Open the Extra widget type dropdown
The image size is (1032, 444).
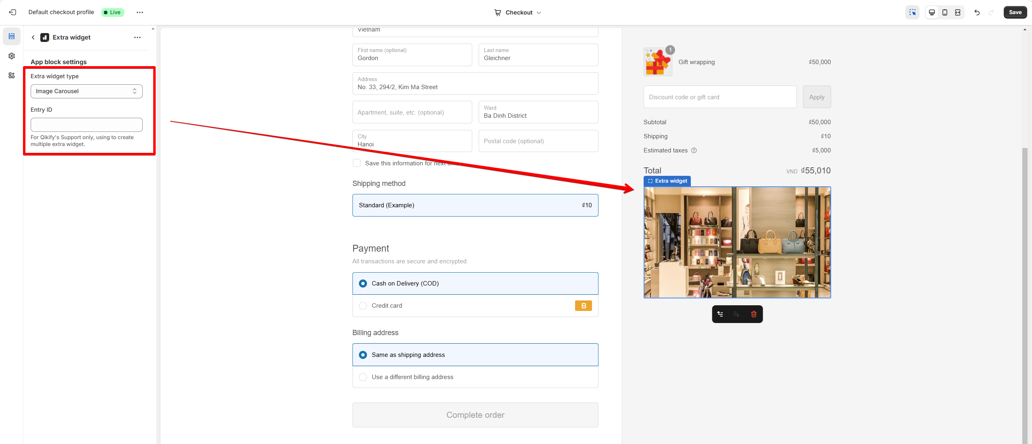point(86,91)
